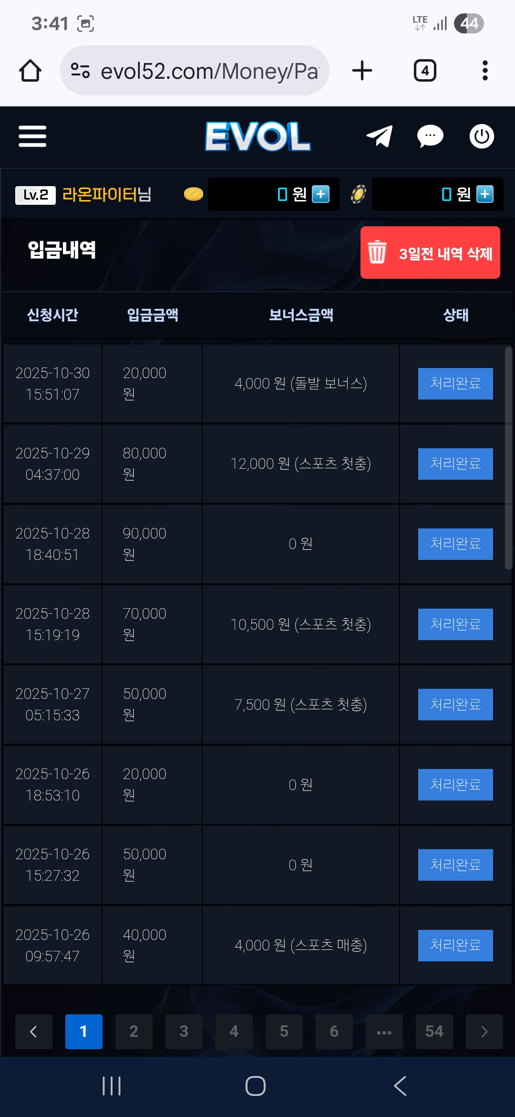515x1117 pixels.
Task: Open the browser three-dot menu
Action: (485, 71)
